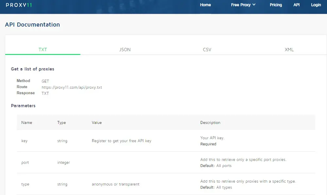Click the 'key' parameter name
Image resolution: width=327 pixels, height=195 pixels.
pyautogui.click(x=25, y=141)
